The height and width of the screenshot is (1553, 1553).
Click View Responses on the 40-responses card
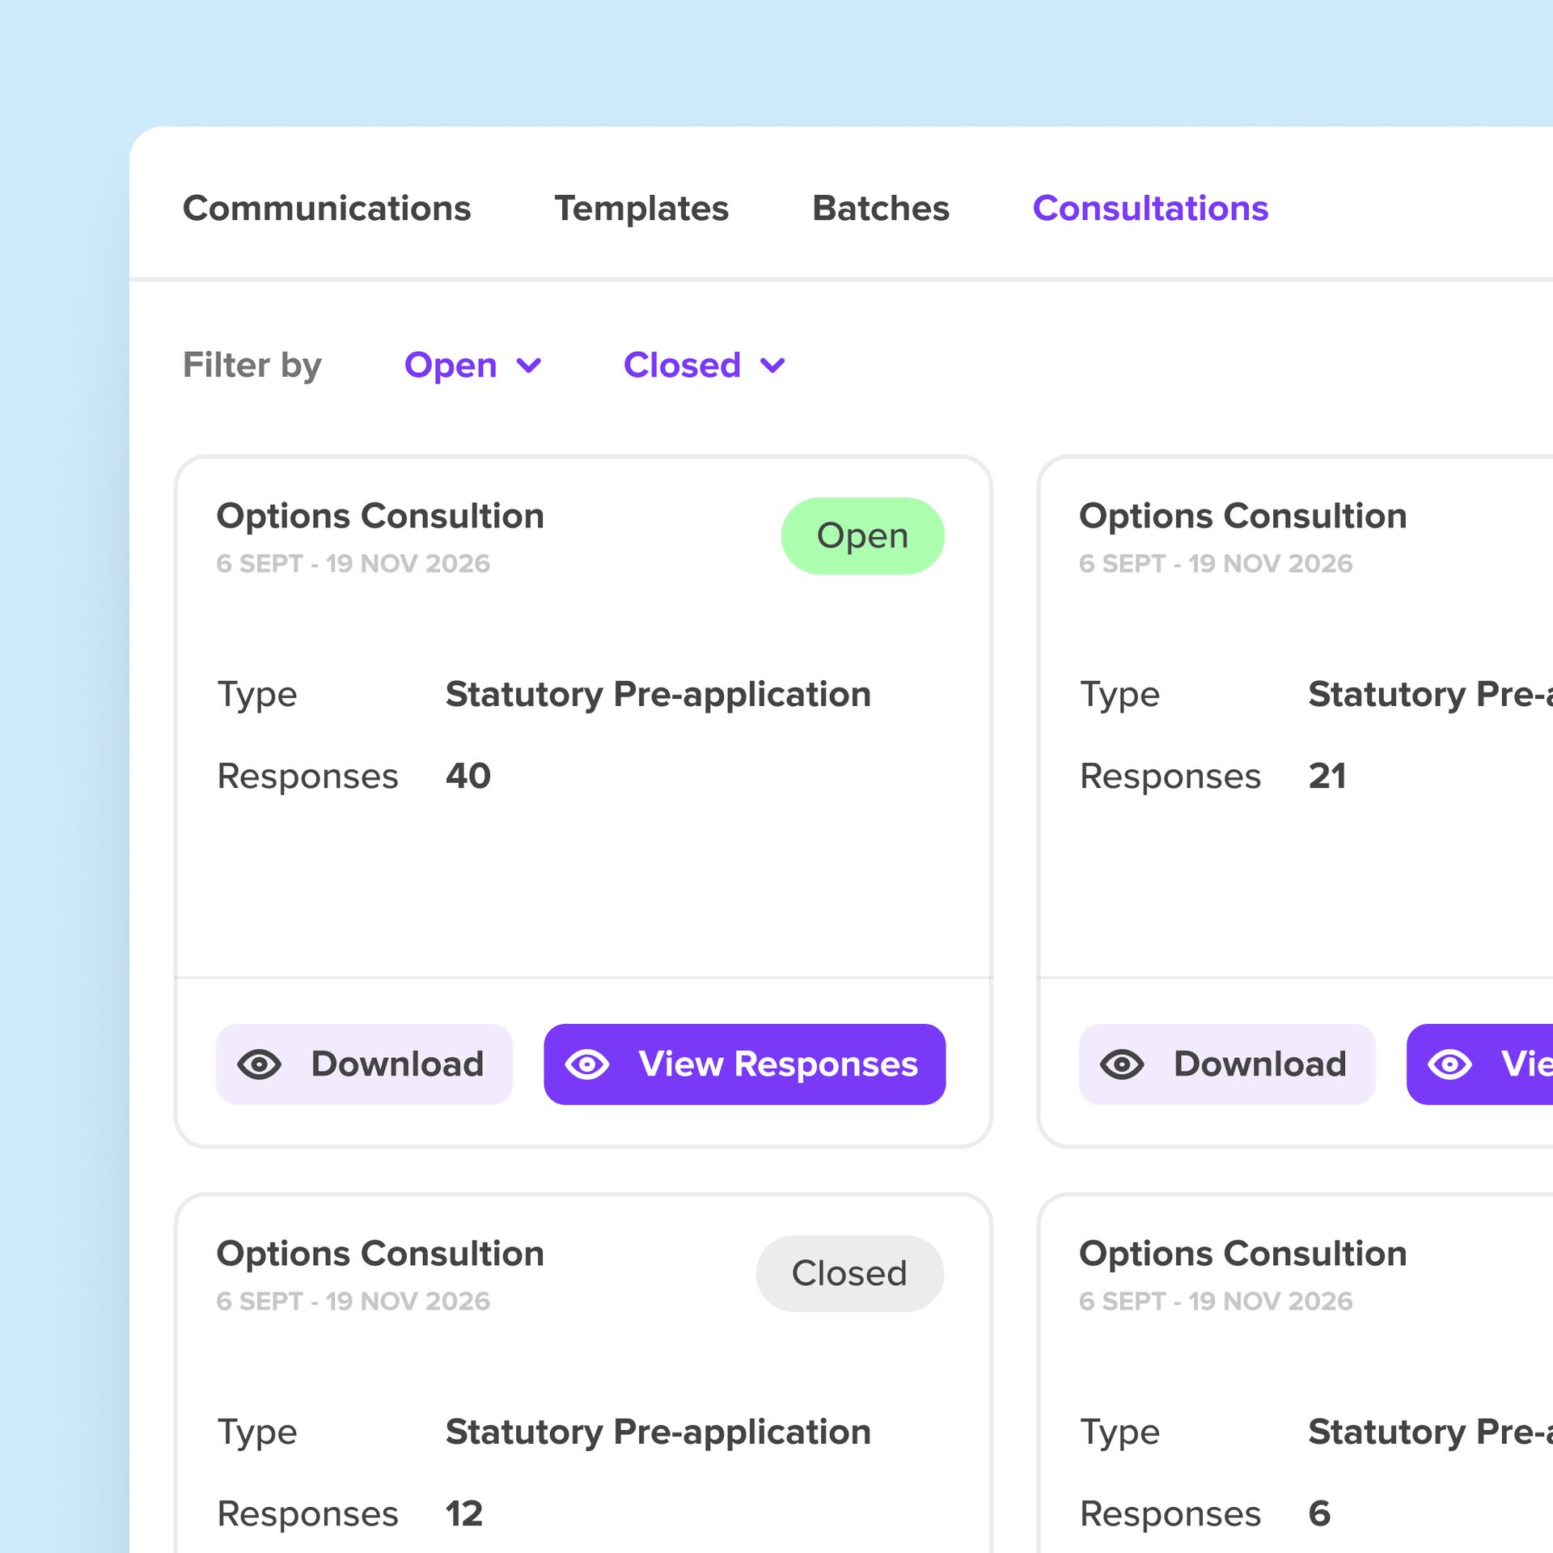744,1064
